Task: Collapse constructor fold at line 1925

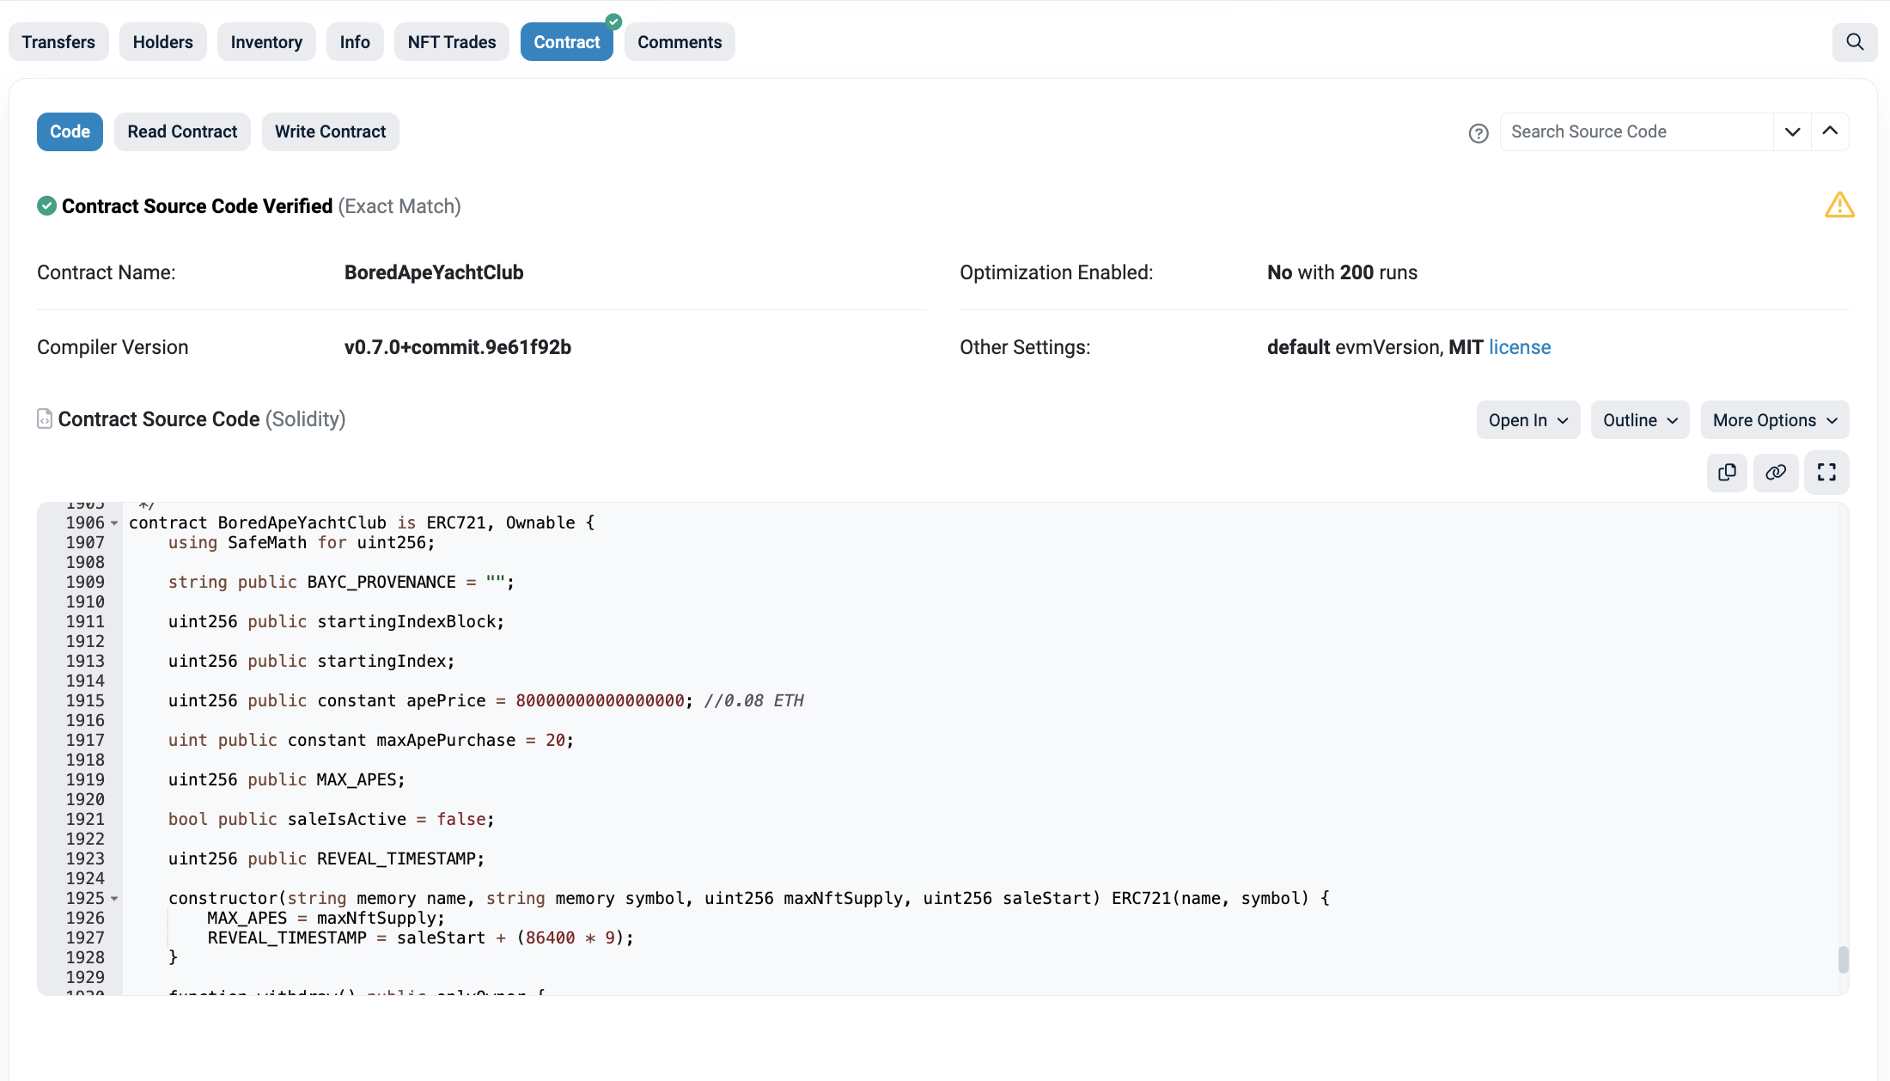Action: coord(114,899)
